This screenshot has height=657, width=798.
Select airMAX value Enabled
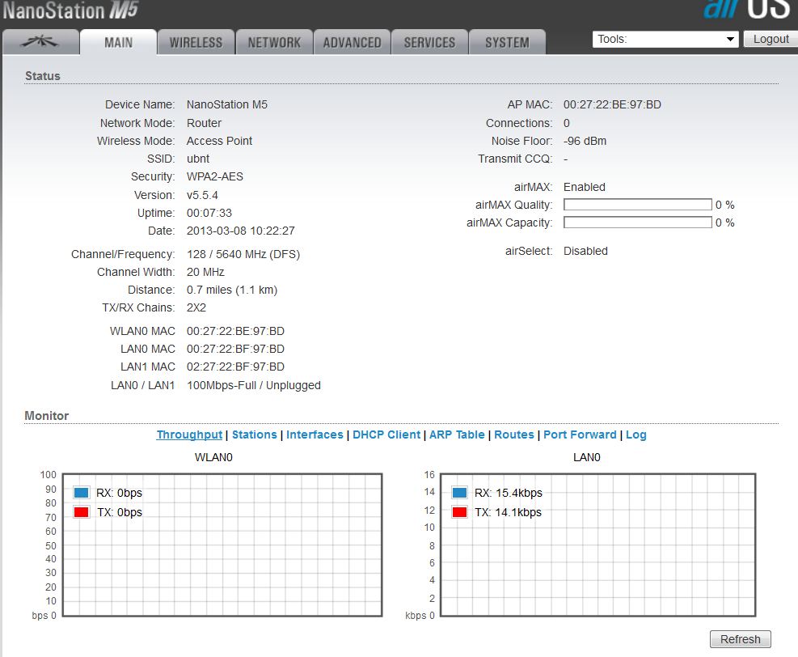585,187
